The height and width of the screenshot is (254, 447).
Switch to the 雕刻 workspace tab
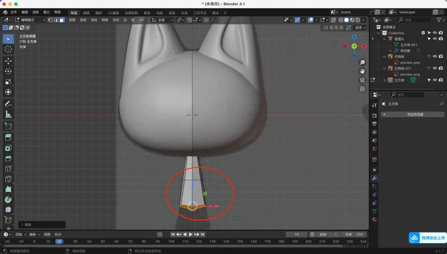(99, 13)
